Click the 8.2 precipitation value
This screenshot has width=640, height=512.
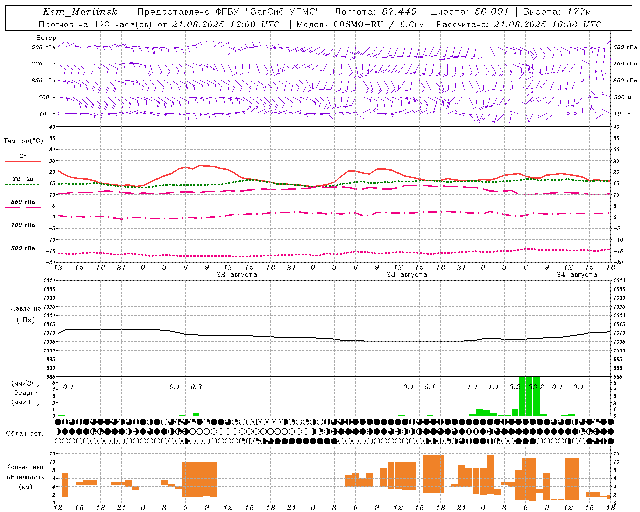pyautogui.click(x=515, y=387)
